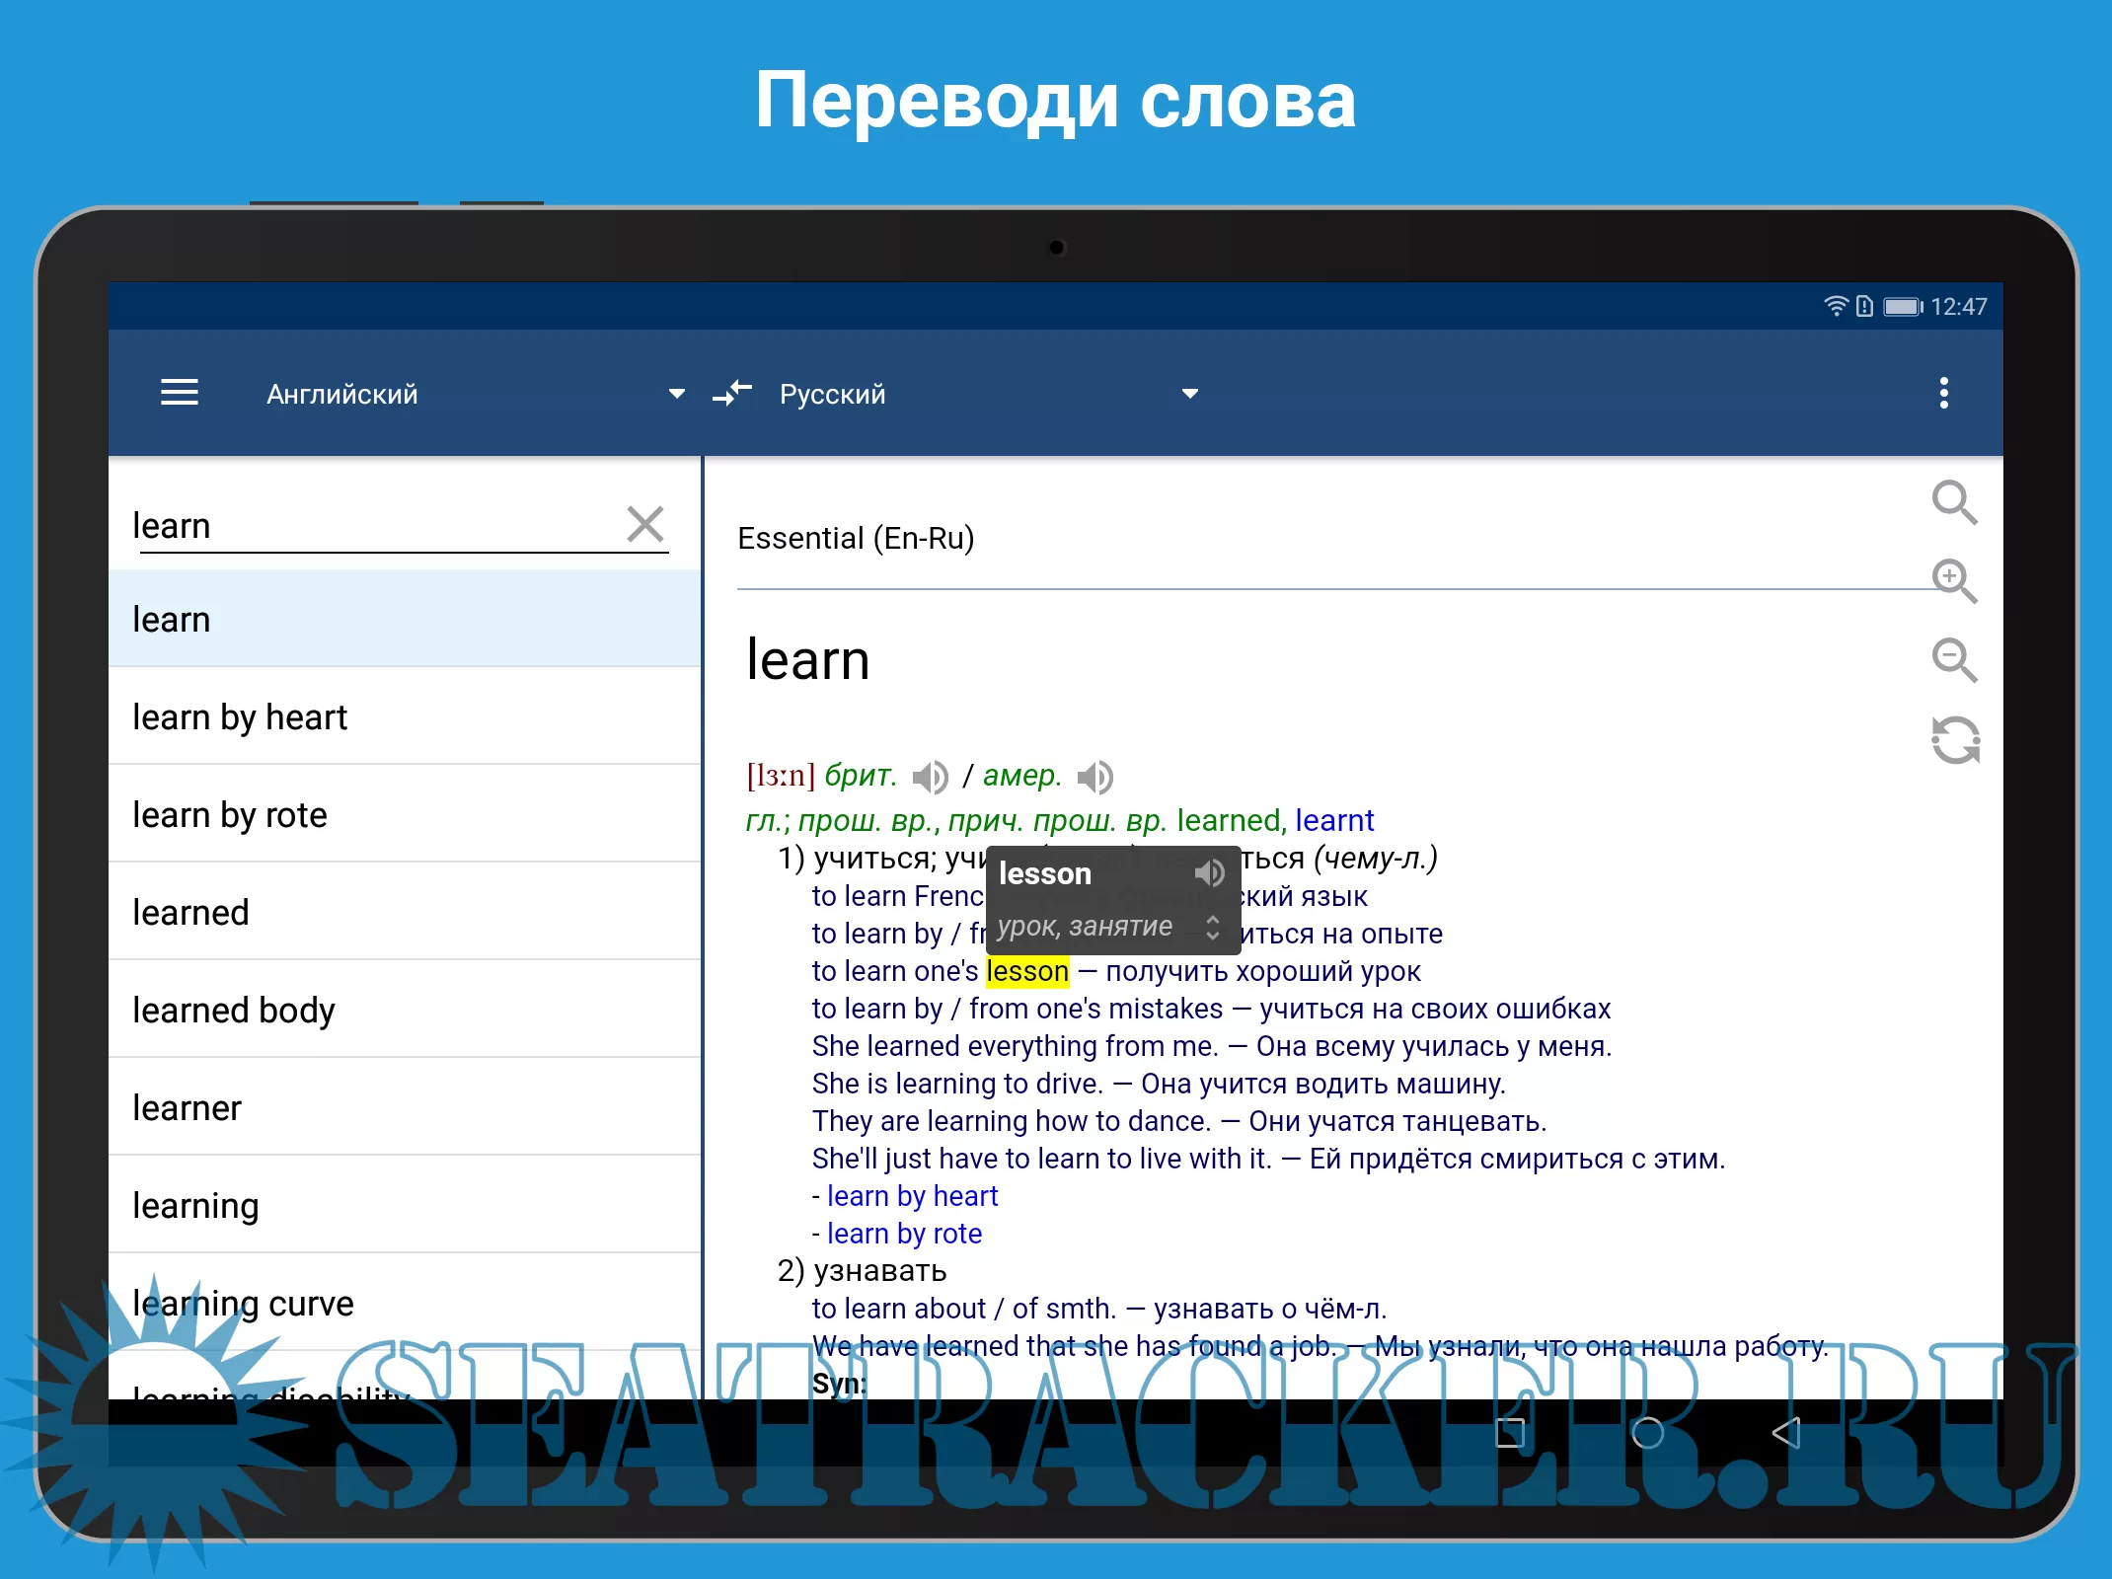Viewport: 2112px width, 1579px height.
Task: Click the search input containing learn
Action: pos(375,526)
